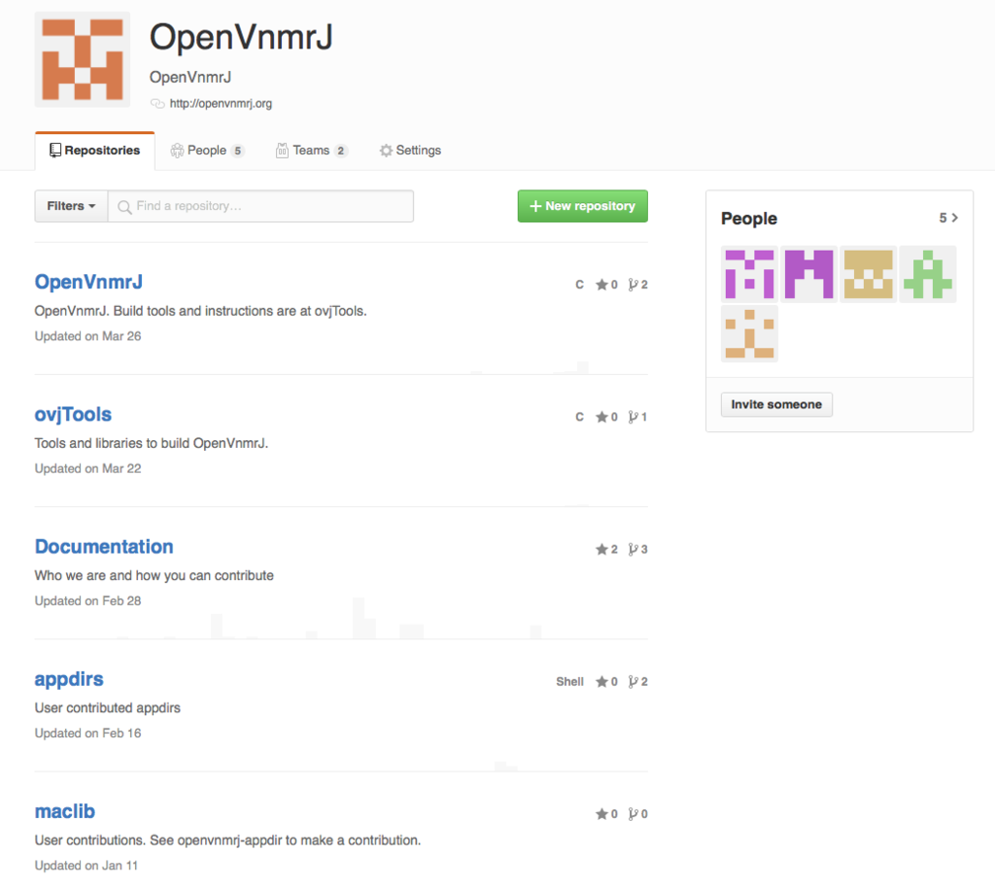This screenshot has height=888, width=995.
Task: Click the Teams jersey icon
Action: coord(282,150)
